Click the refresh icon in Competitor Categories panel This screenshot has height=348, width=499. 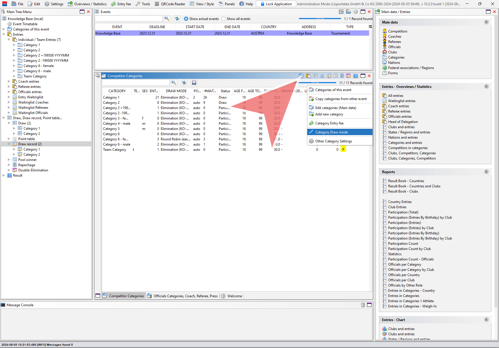(184, 83)
